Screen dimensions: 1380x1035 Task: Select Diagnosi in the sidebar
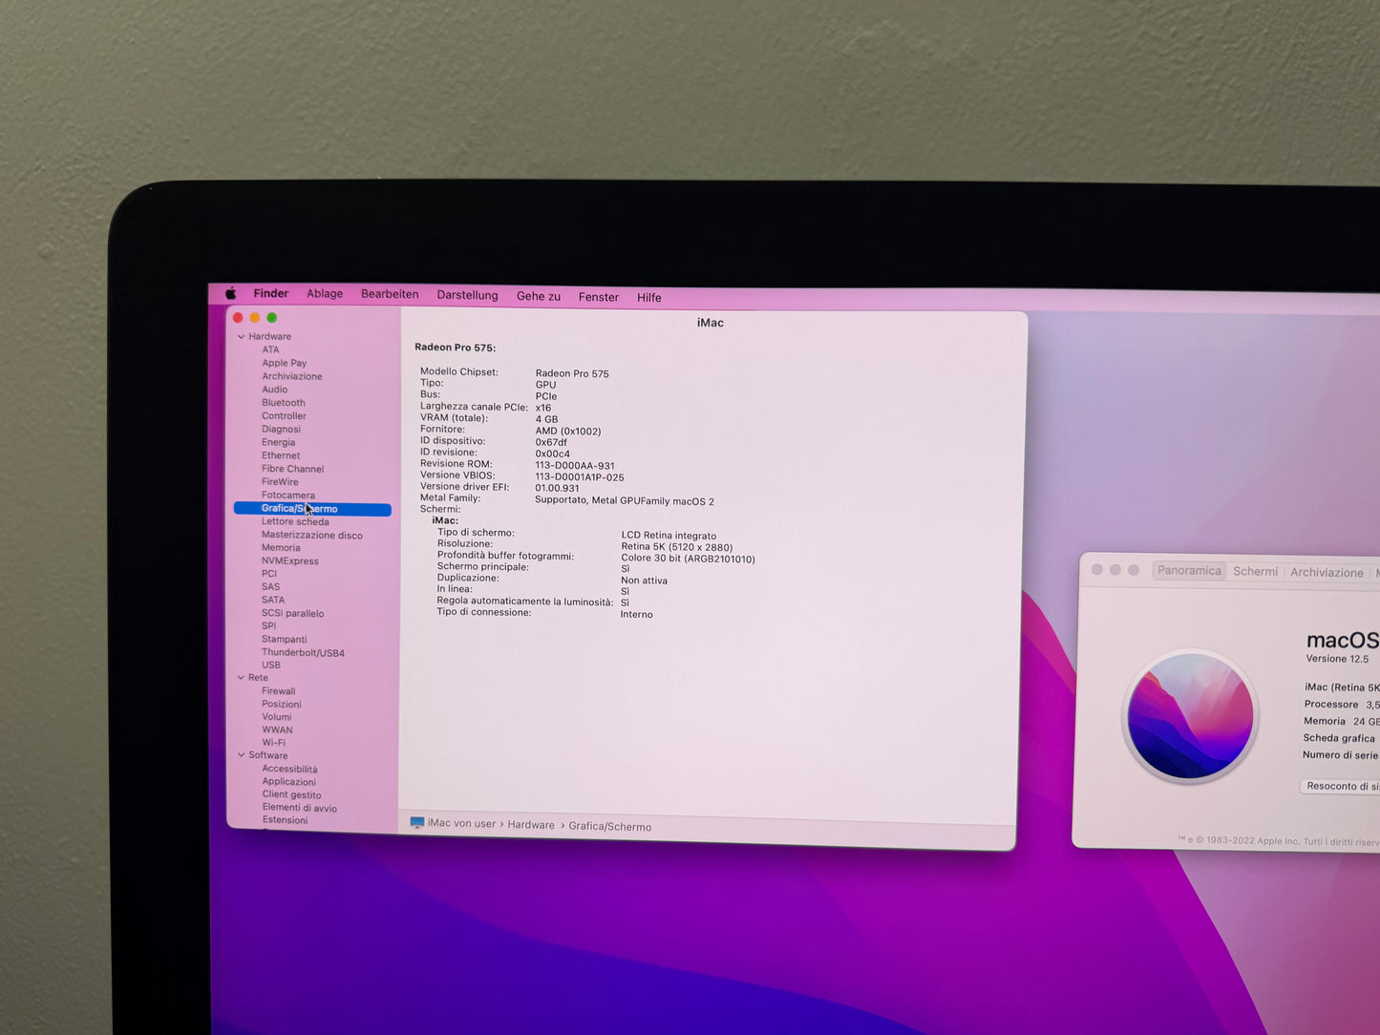click(x=282, y=430)
